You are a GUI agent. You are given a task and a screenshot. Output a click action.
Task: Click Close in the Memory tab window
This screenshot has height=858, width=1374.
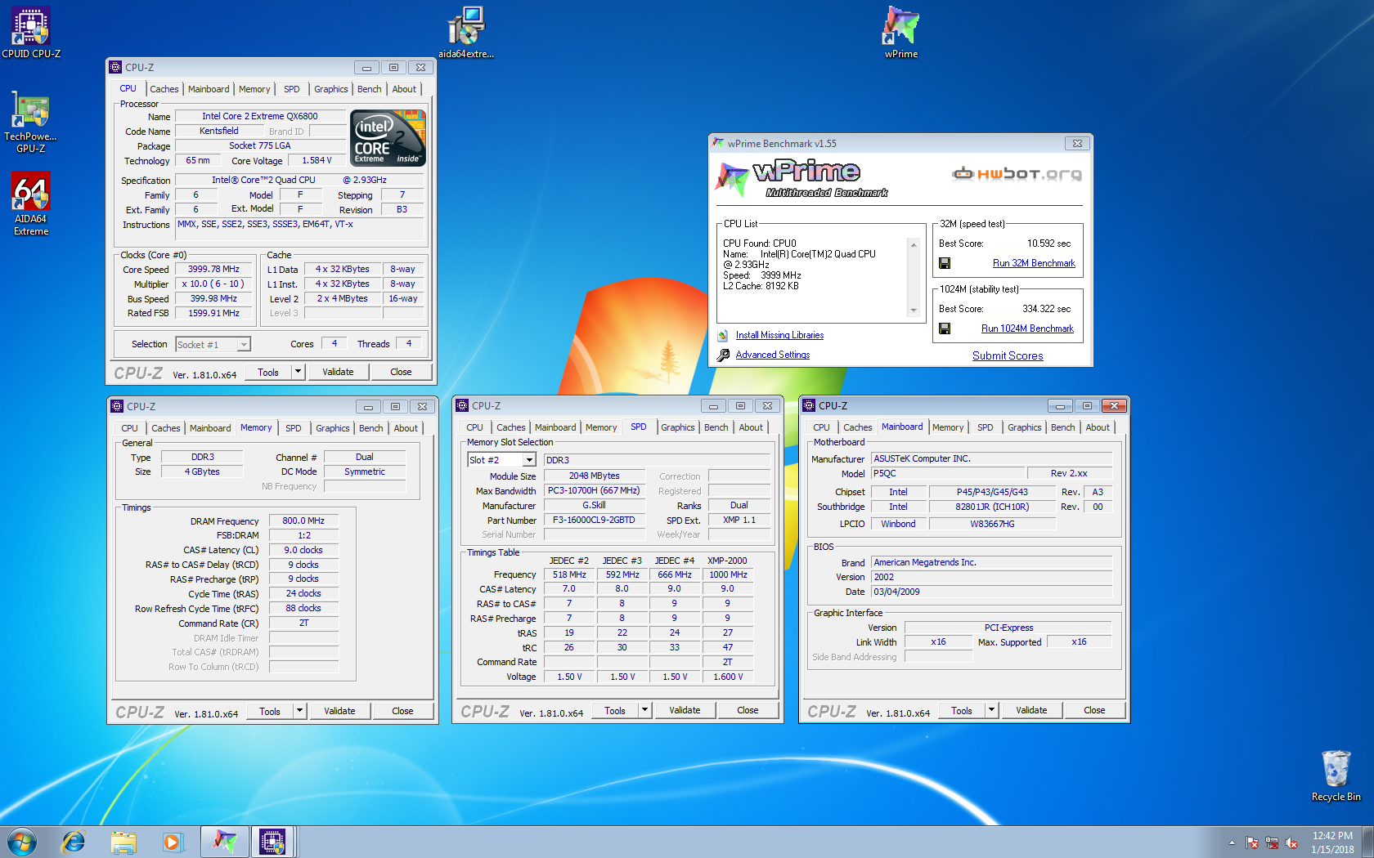[402, 711]
